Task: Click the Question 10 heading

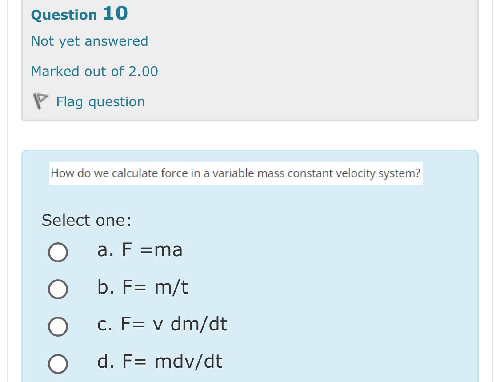Action: point(78,13)
